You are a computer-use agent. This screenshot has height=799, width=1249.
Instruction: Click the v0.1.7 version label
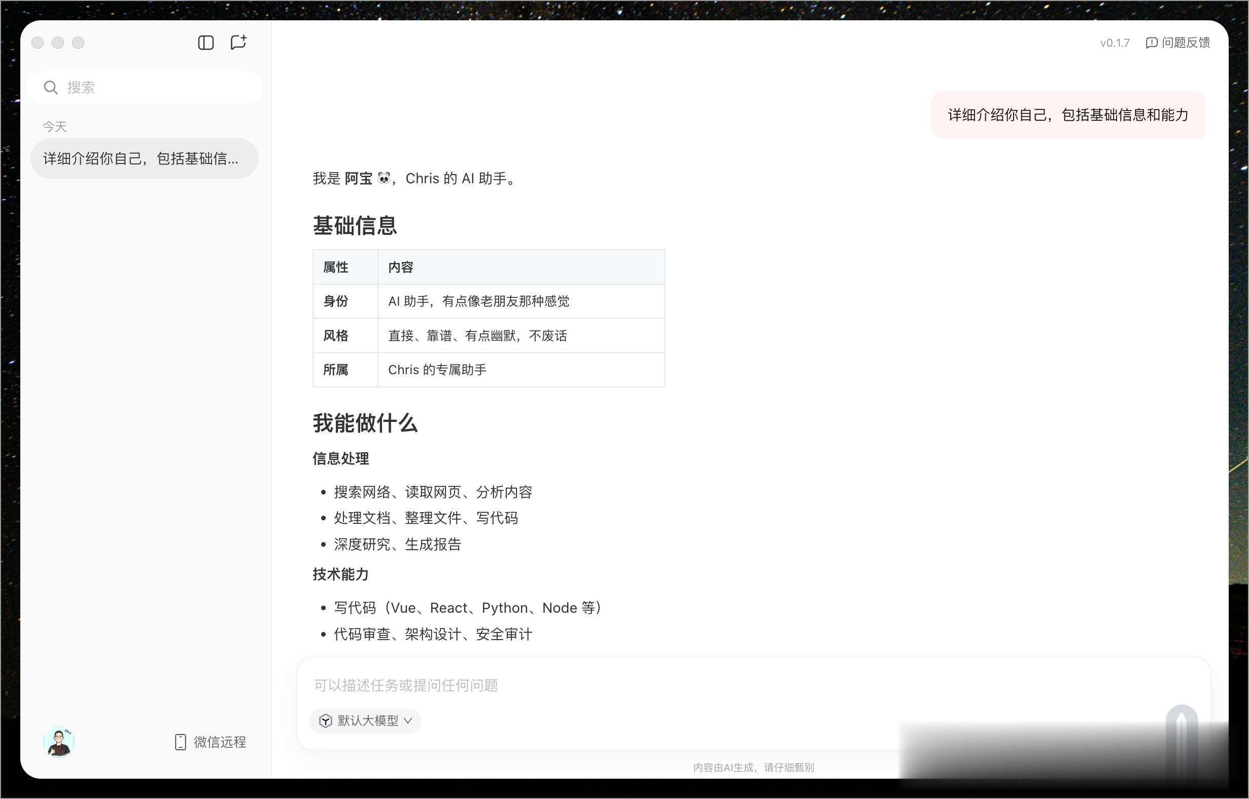[x=1115, y=43]
